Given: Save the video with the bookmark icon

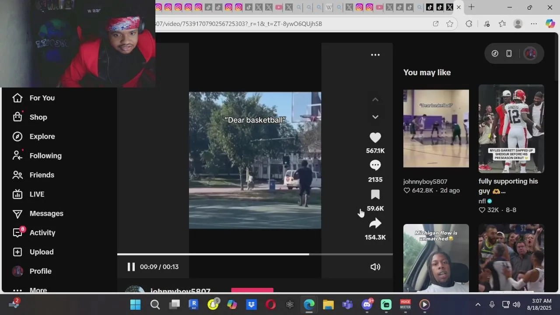Looking at the screenshot, I should point(375,195).
